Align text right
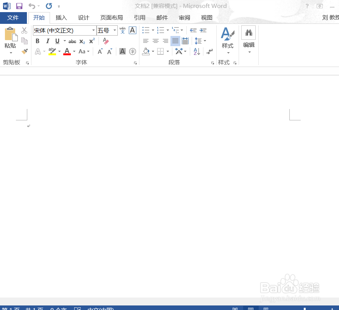 pyautogui.click(x=166, y=41)
